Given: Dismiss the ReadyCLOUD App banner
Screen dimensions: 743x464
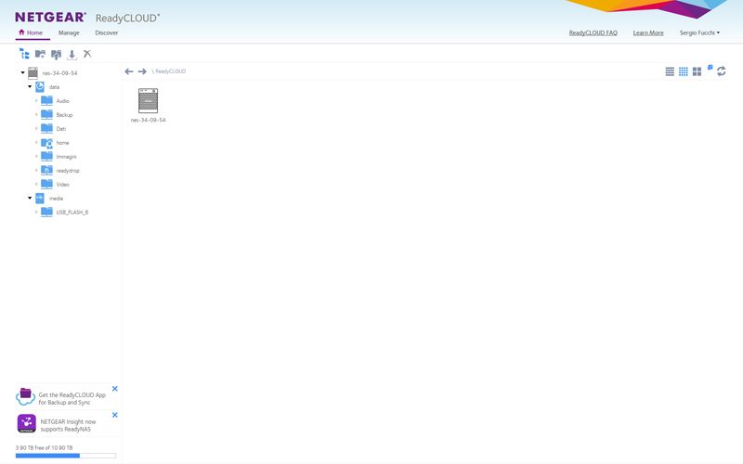Looking at the screenshot, I should [x=114, y=389].
